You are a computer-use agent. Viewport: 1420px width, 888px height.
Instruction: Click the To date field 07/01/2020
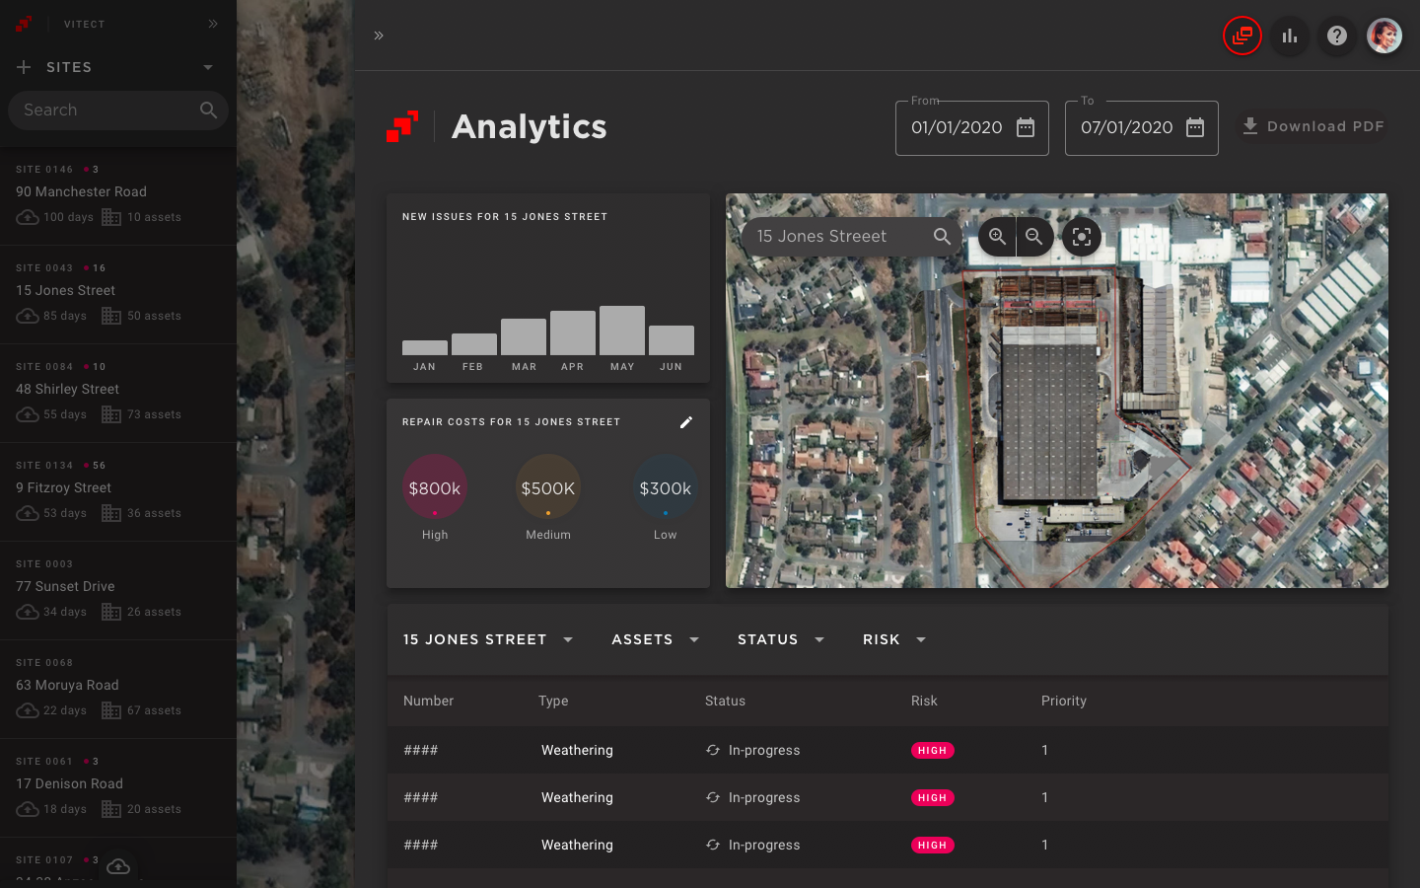[x=1141, y=128]
